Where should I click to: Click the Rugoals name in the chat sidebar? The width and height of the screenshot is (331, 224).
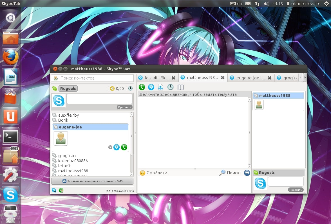267,173
